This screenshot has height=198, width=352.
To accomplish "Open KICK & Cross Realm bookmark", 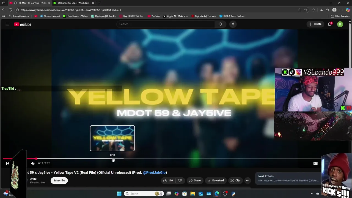I will tap(232, 16).
